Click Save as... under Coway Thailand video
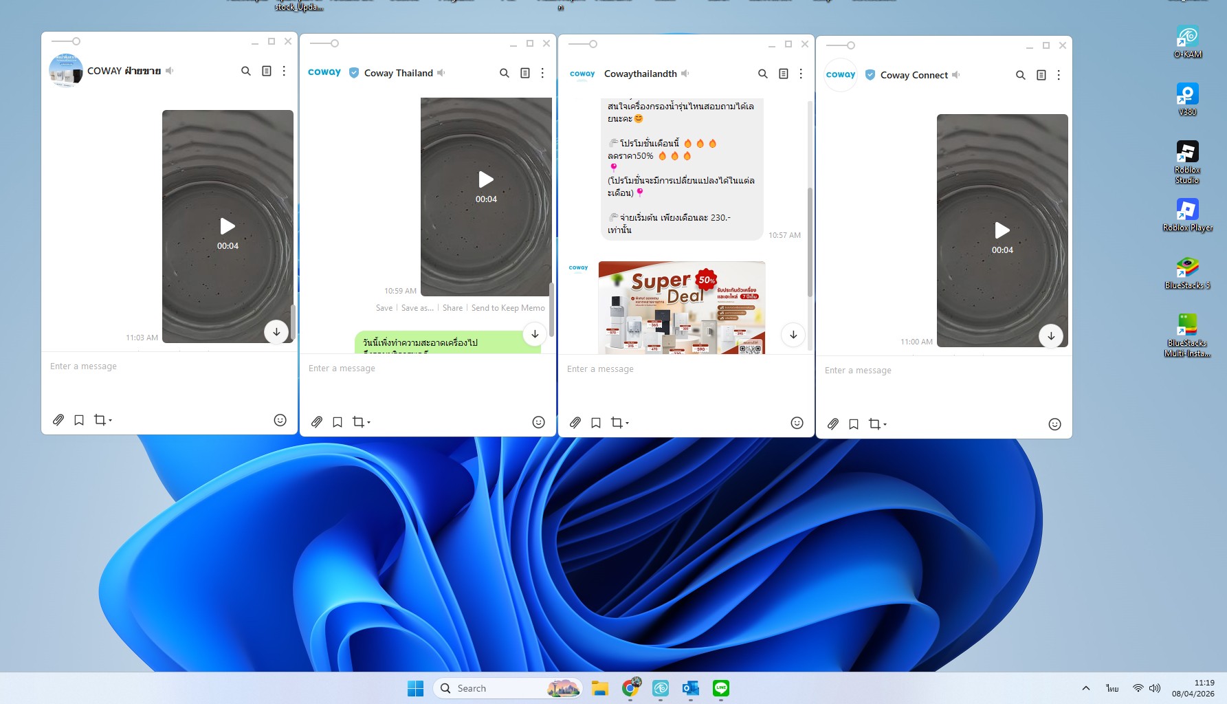1227x704 pixels. coord(417,308)
